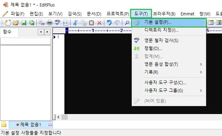This screenshot has height=136, width=222.
Task: Click the Save floppy disk icon
Action: pos(24,23)
